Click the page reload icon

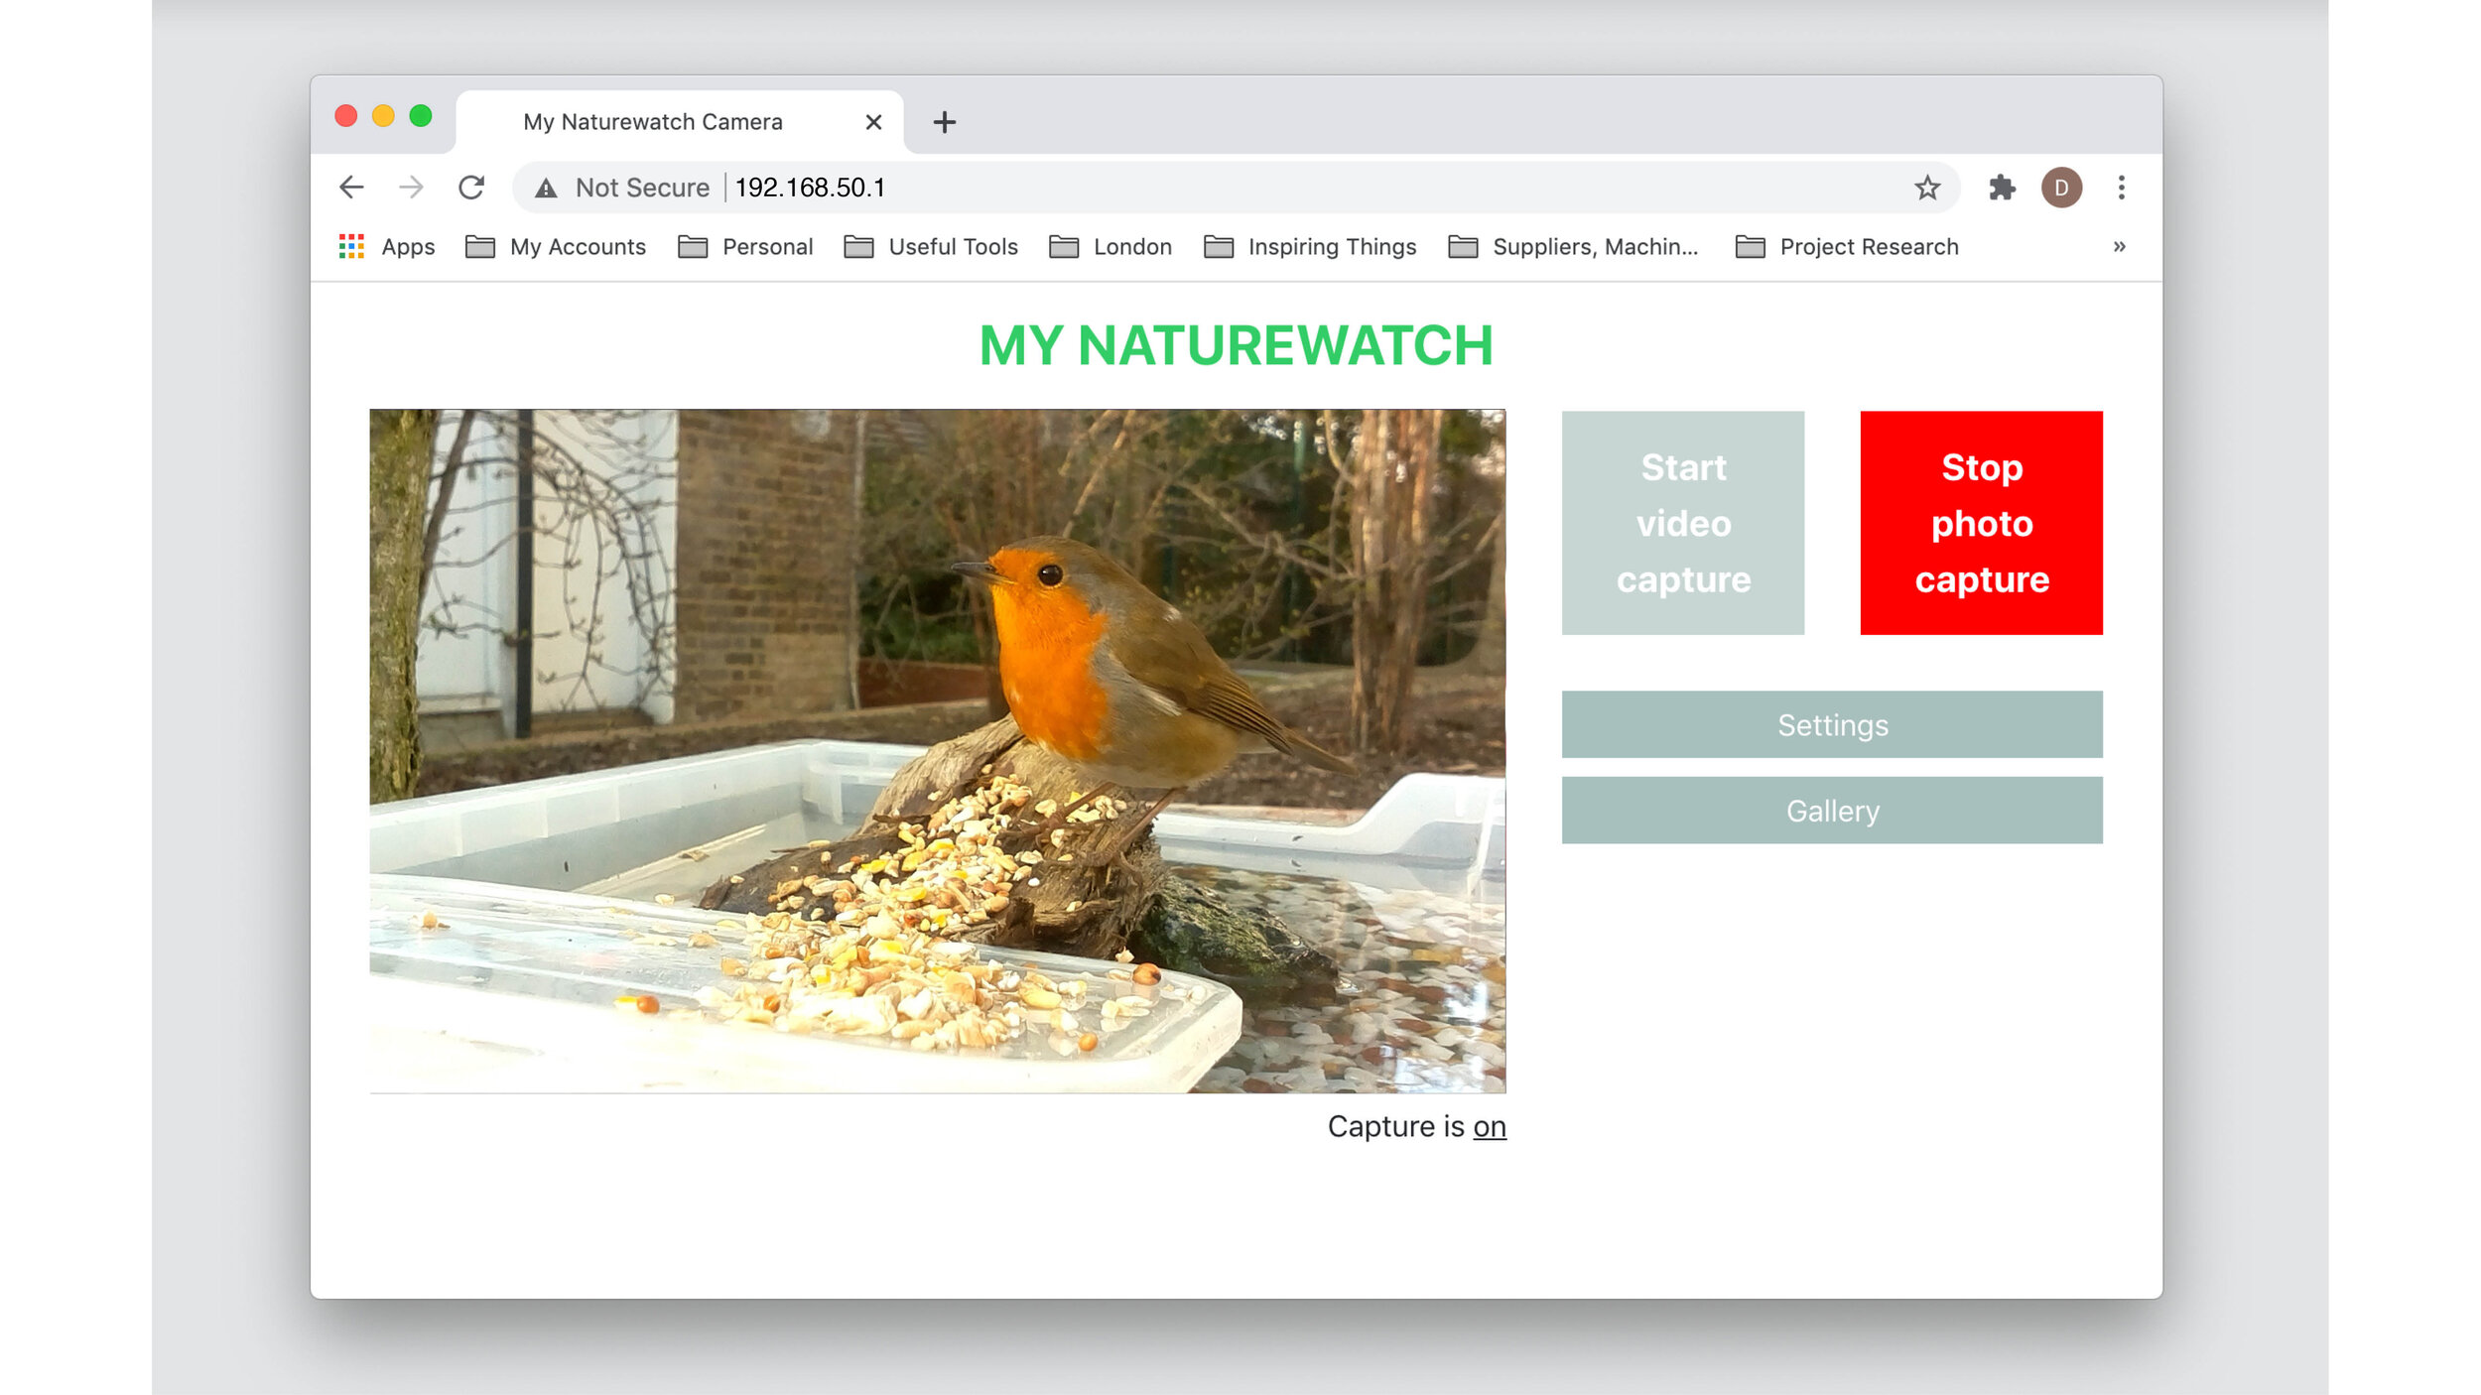tap(473, 188)
